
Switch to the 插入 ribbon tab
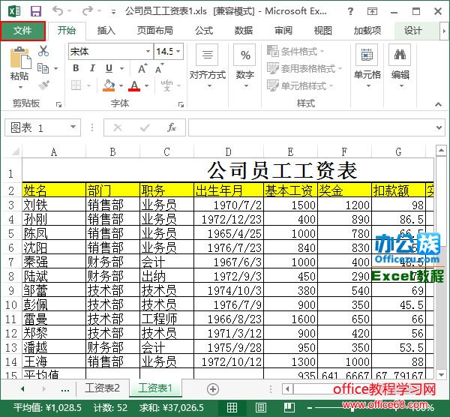click(106, 31)
